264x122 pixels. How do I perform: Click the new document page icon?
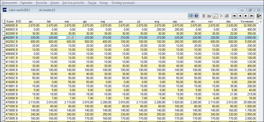[x=204, y=16]
